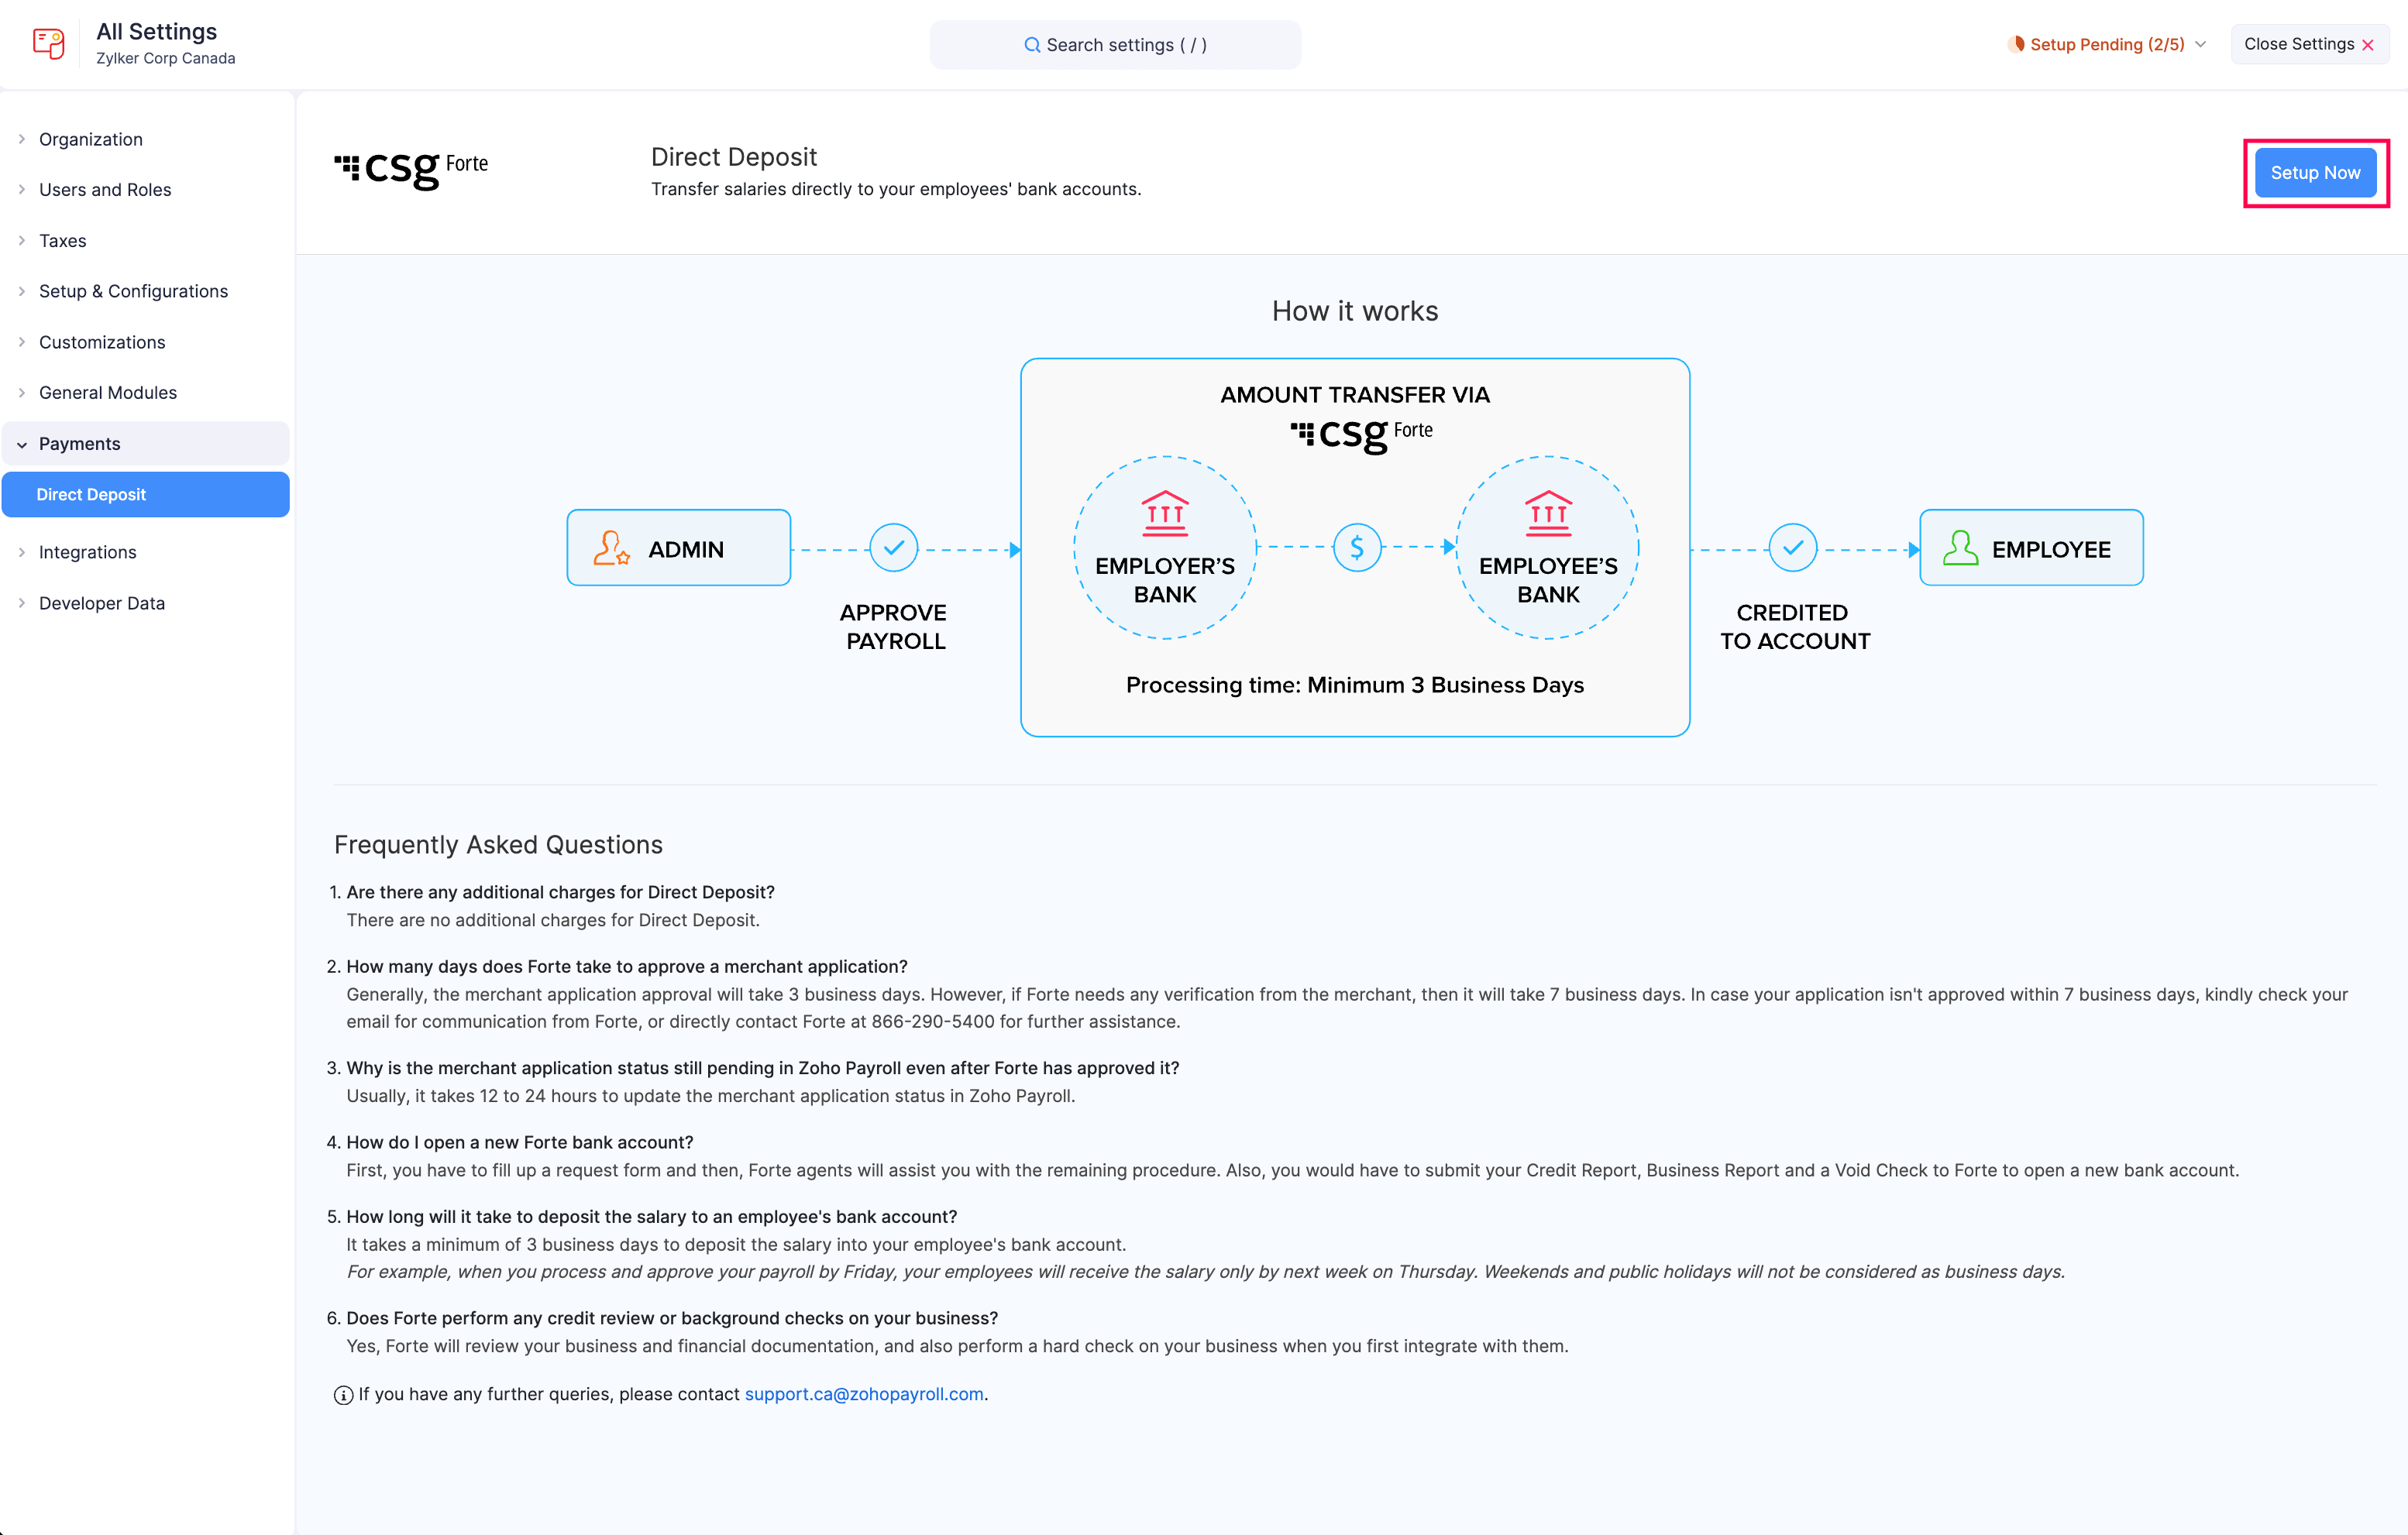Screen dimensions: 2408x1535
Task: Open the Setup Pending dropdown
Action: click(x=2105, y=44)
